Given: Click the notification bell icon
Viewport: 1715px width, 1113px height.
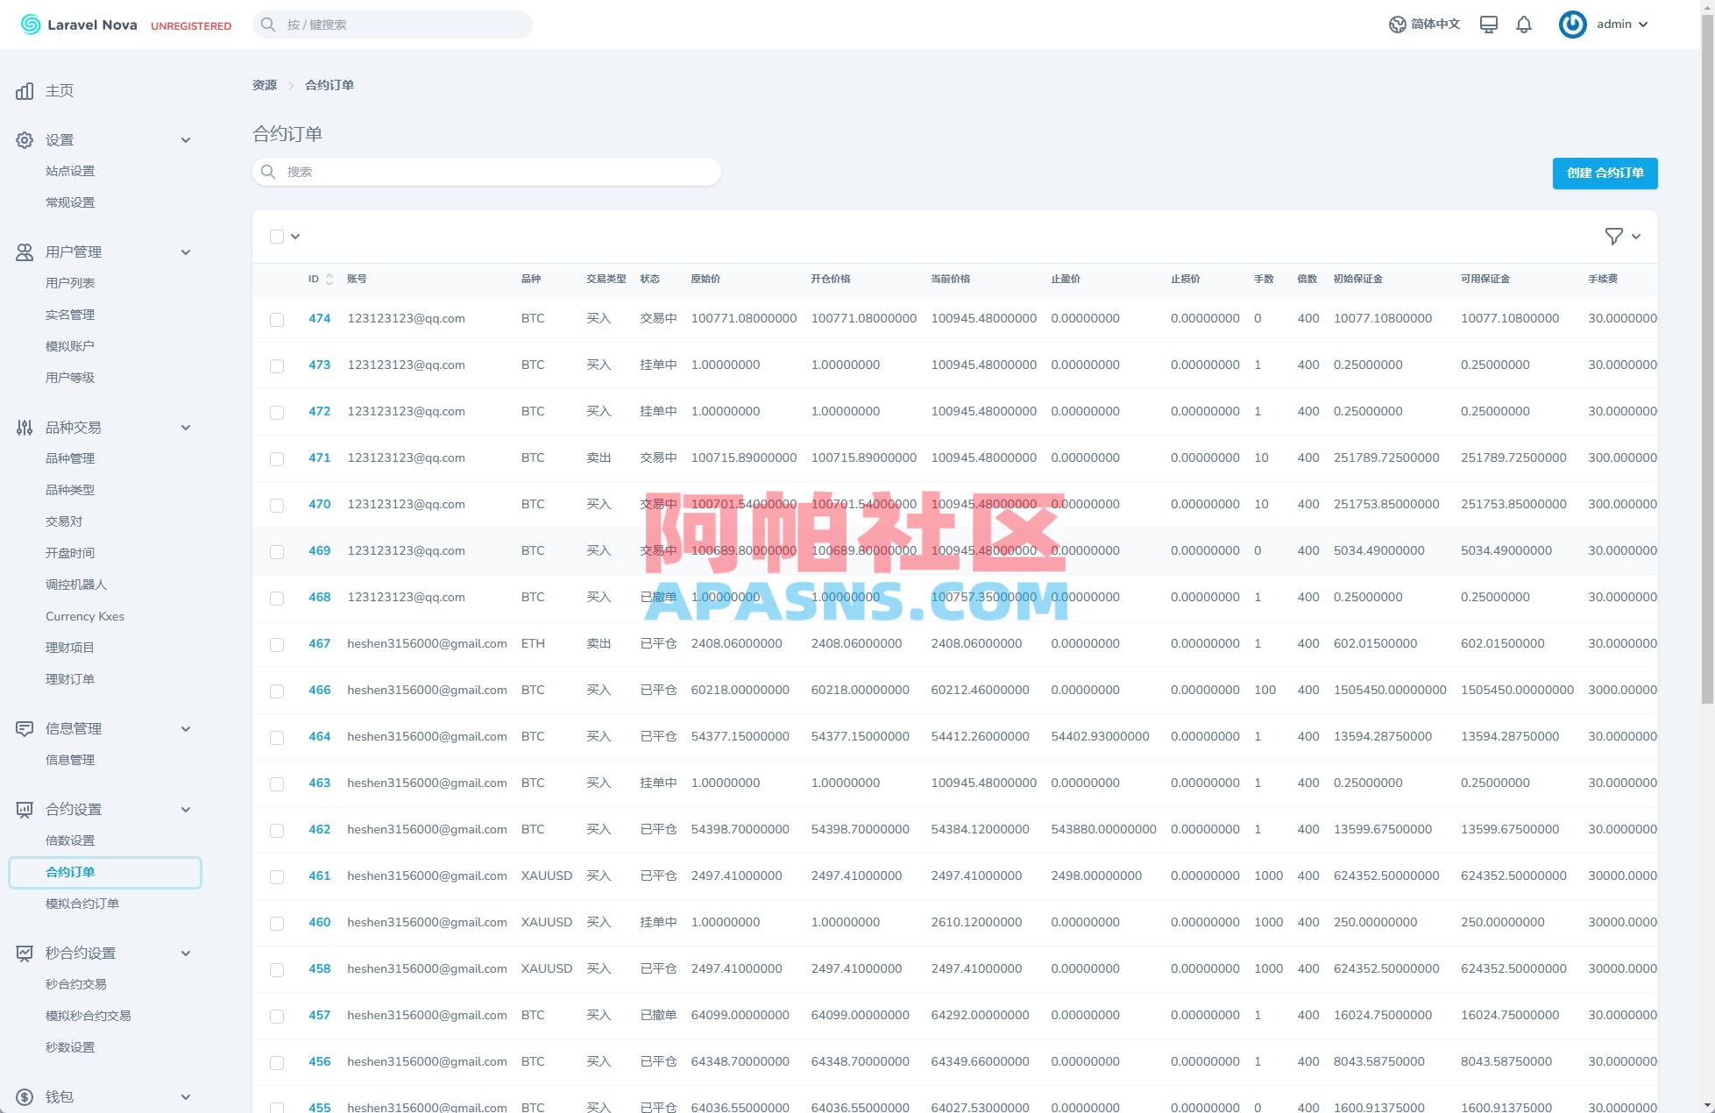Looking at the screenshot, I should click(x=1524, y=25).
